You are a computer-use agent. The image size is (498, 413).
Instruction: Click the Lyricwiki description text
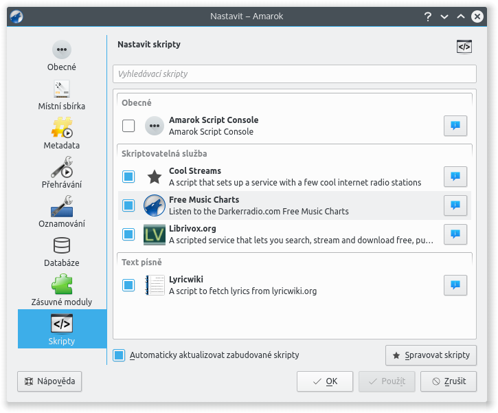tap(242, 291)
